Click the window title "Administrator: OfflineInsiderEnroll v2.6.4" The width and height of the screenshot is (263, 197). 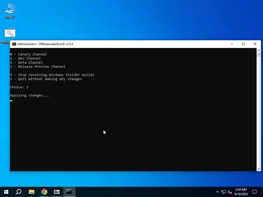click(x=45, y=44)
